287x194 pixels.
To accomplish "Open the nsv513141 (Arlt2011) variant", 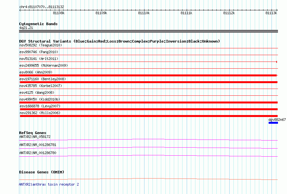I will tap(39, 59).
